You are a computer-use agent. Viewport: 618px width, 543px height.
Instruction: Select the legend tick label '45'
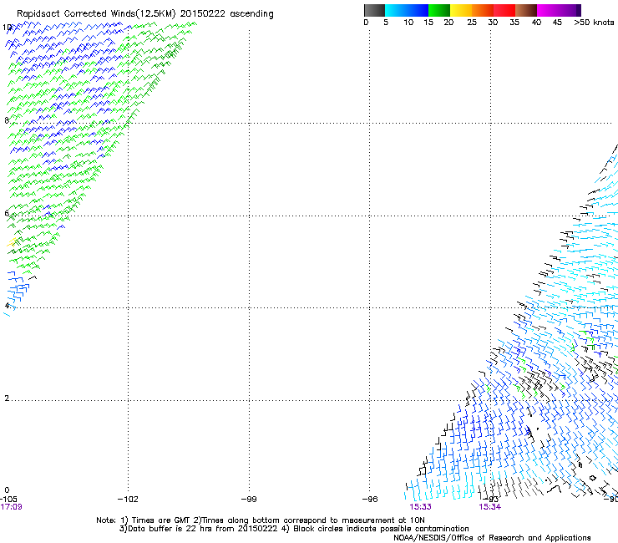(x=557, y=23)
